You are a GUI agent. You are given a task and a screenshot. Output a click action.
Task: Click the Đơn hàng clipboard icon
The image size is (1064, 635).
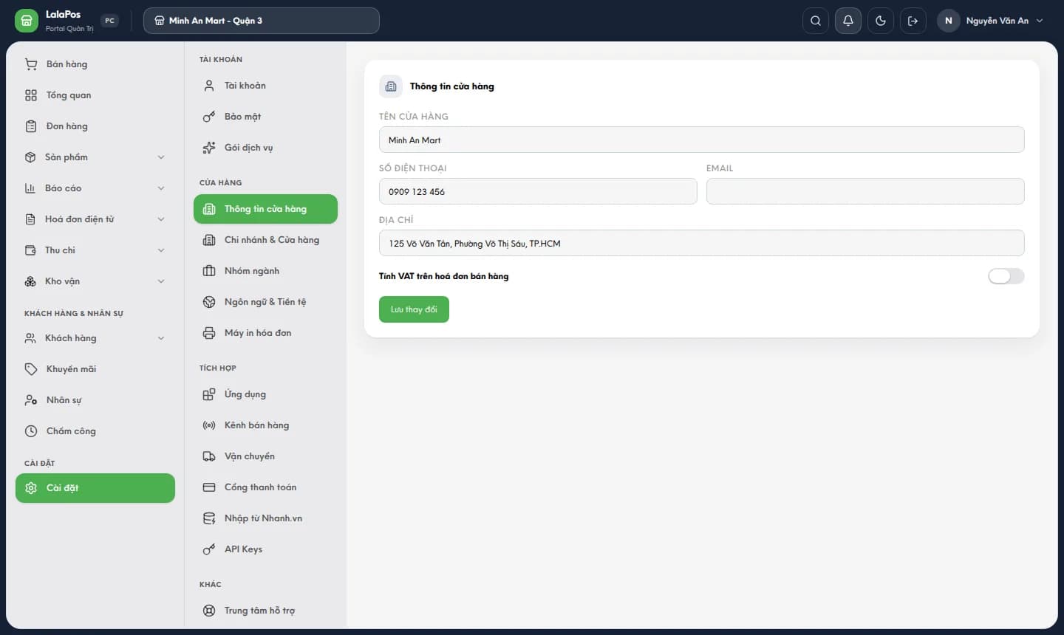click(x=31, y=126)
